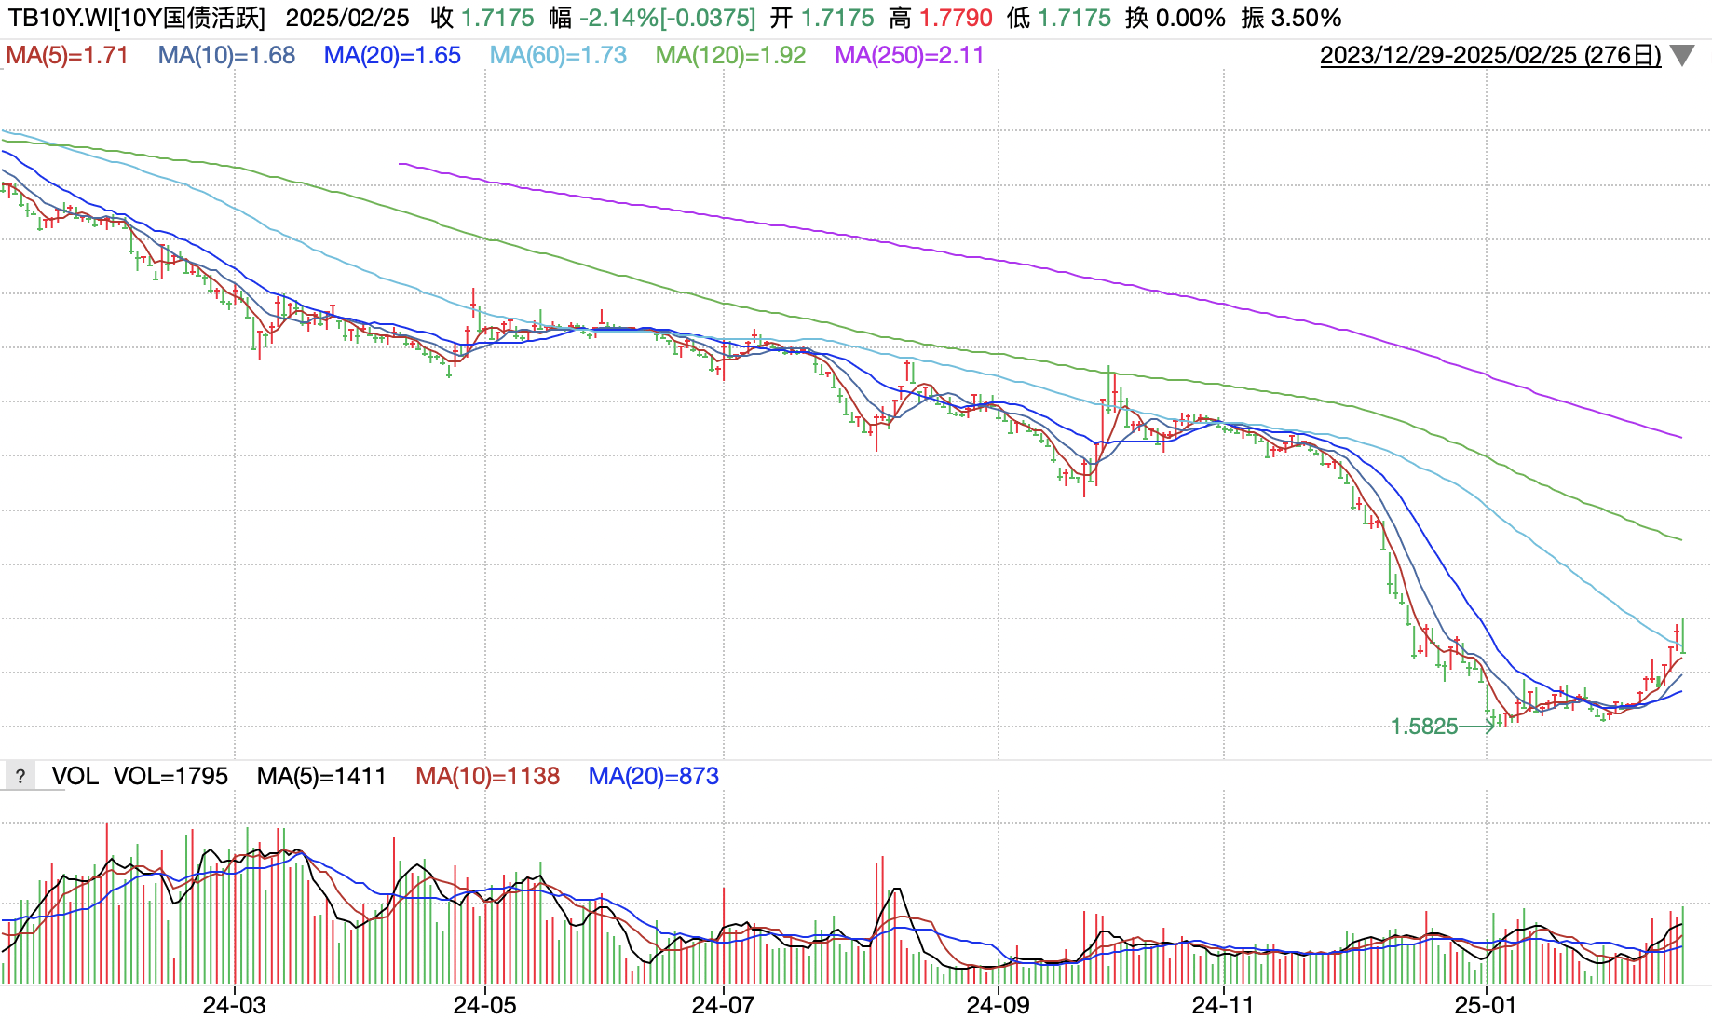Select the red MA(5)=1.71 price indicator label
The width and height of the screenshot is (1712, 1019).
(x=67, y=56)
